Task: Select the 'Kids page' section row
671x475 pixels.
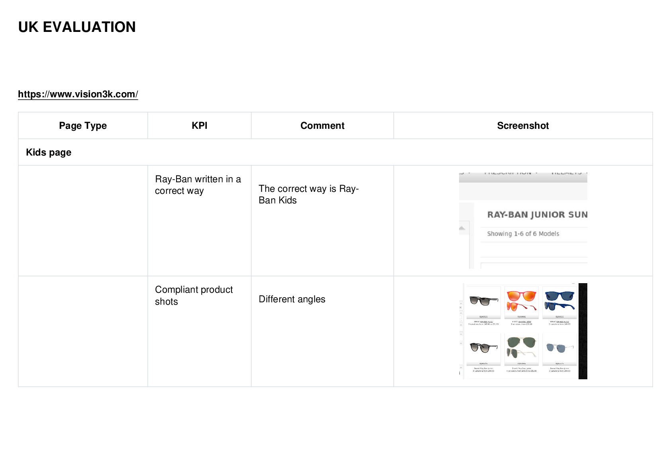Action: tap(335, 152)
